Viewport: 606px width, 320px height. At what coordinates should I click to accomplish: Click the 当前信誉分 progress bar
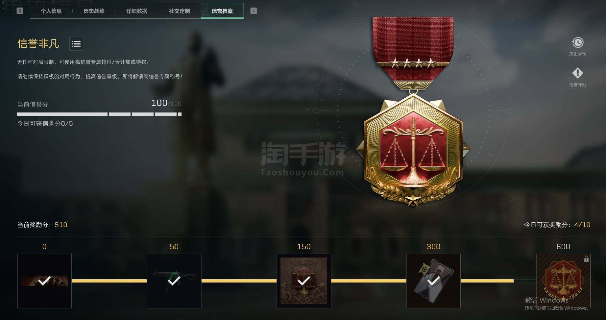pos(99,114)
